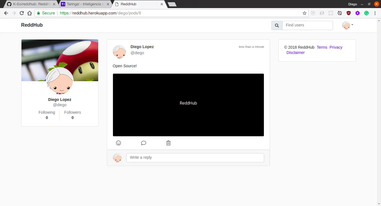Open the Disclaimer link
381x206 pixels.
tap(295, 53)
